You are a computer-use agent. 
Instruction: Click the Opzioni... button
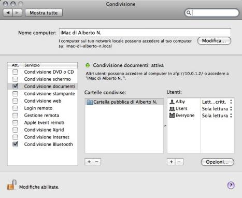(x=218, y=162)
